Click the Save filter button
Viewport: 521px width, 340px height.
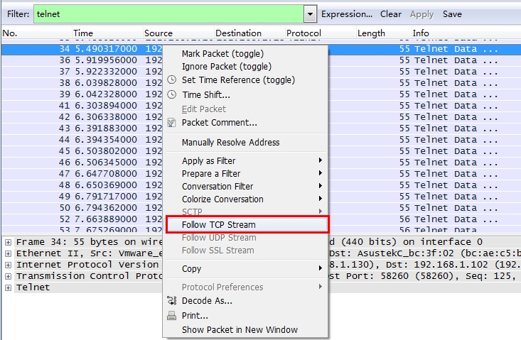point(452,14)
